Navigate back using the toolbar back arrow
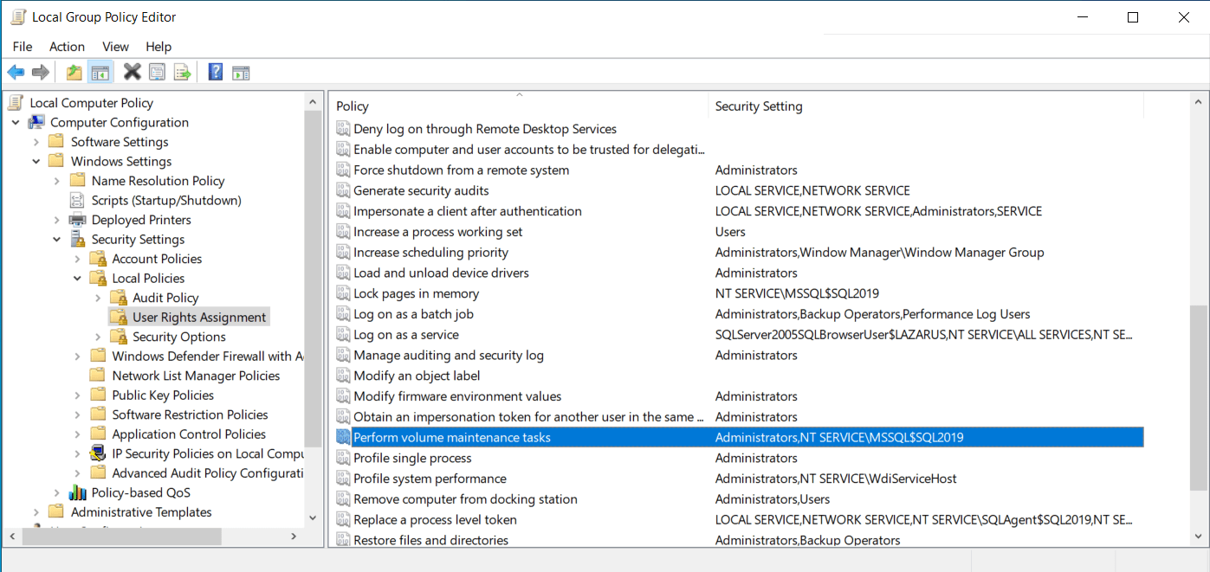The width and height of the screenshot is (1210, 572). (16, 72)
